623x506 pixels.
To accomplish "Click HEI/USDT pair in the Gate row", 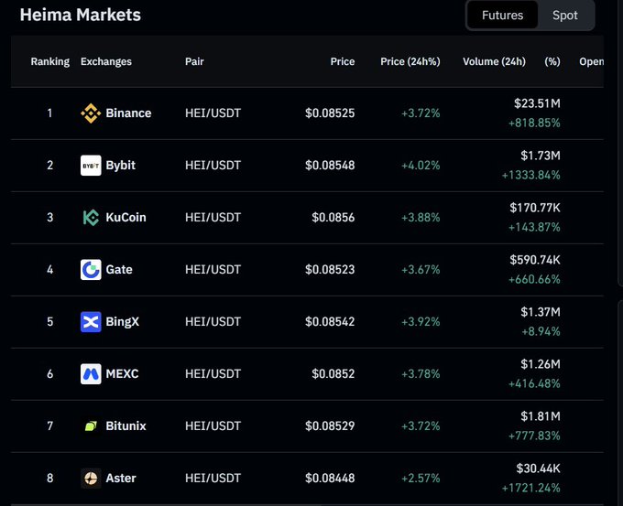I will click(x=213, y=269).
